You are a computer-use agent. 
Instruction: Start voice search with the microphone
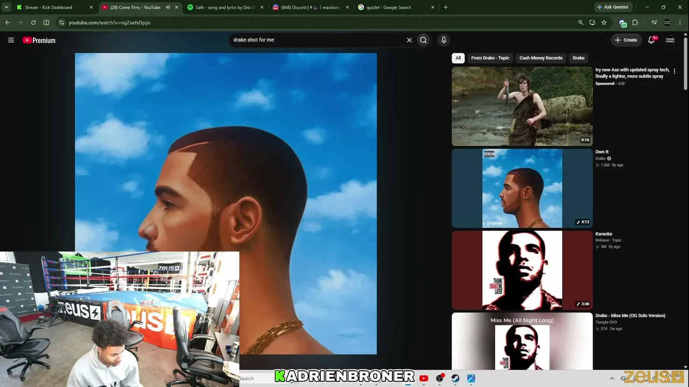pos(444,40)
